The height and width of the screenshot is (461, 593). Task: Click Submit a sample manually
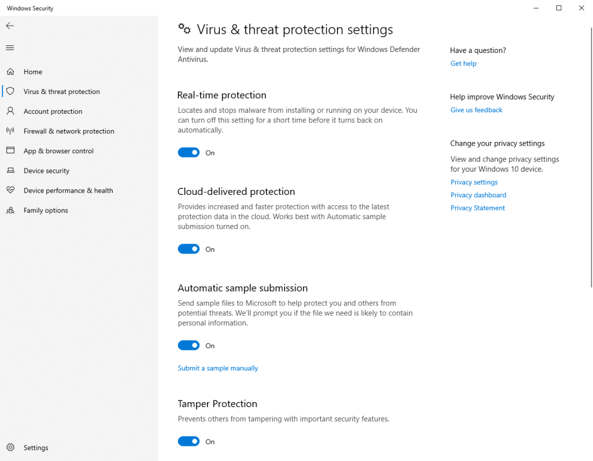(218, 368)
